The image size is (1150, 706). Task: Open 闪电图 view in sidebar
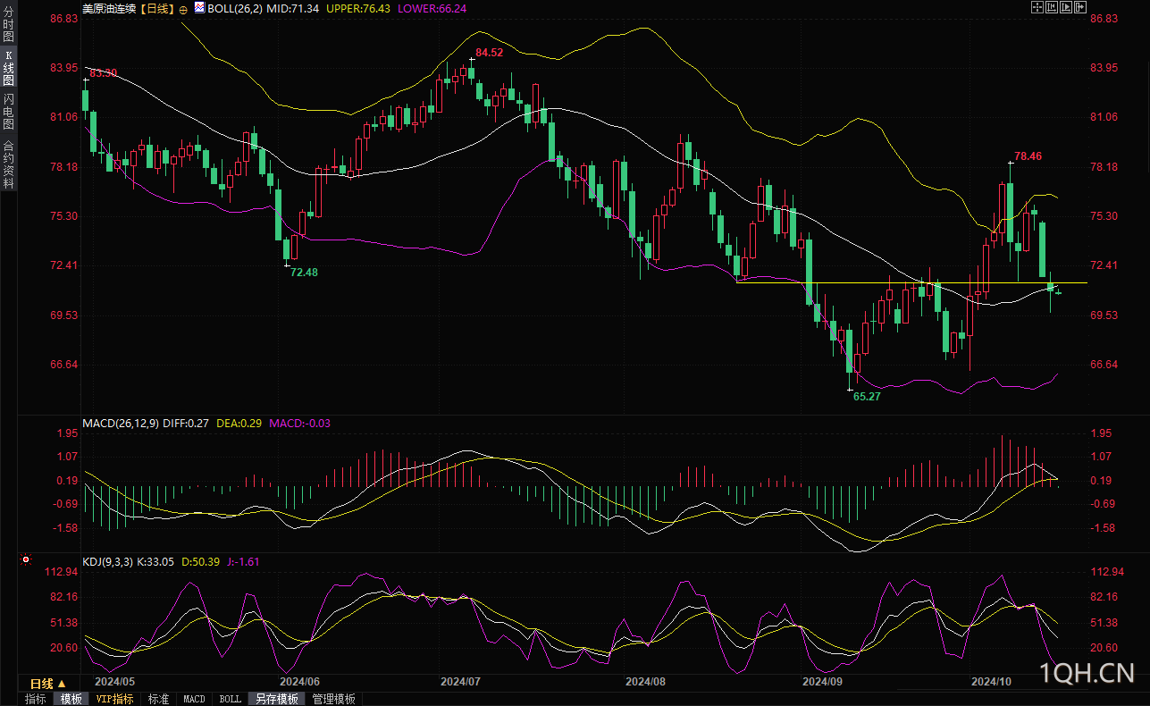(8, 111)
